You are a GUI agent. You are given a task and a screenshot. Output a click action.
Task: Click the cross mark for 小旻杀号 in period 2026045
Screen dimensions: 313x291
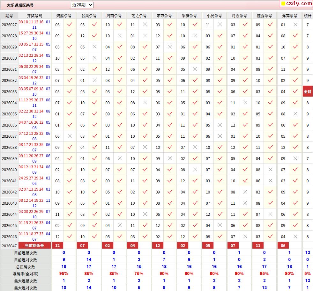tap(220, 225)
